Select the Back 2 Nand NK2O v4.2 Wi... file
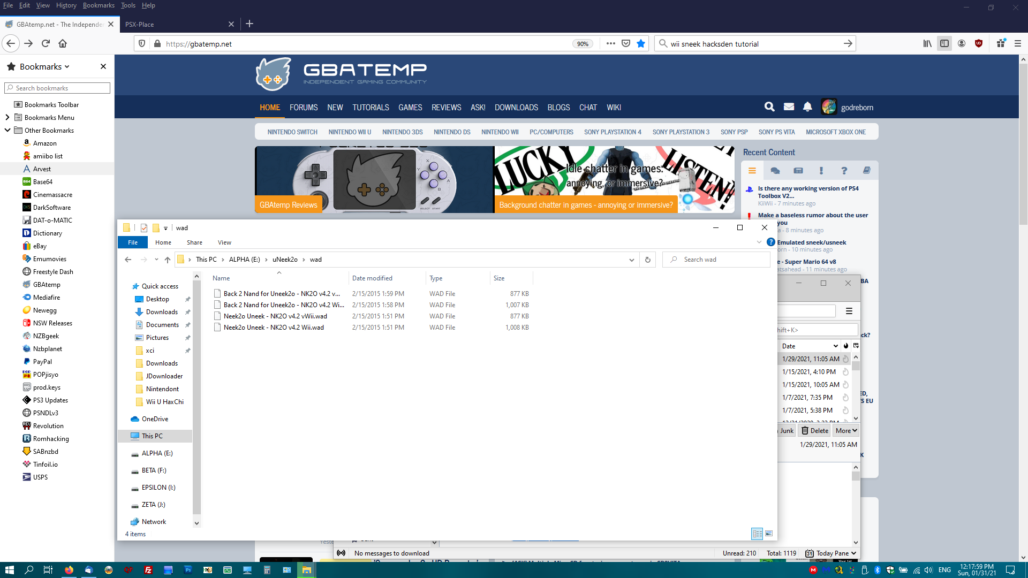 pyautogui.click(x=284, y=305)
